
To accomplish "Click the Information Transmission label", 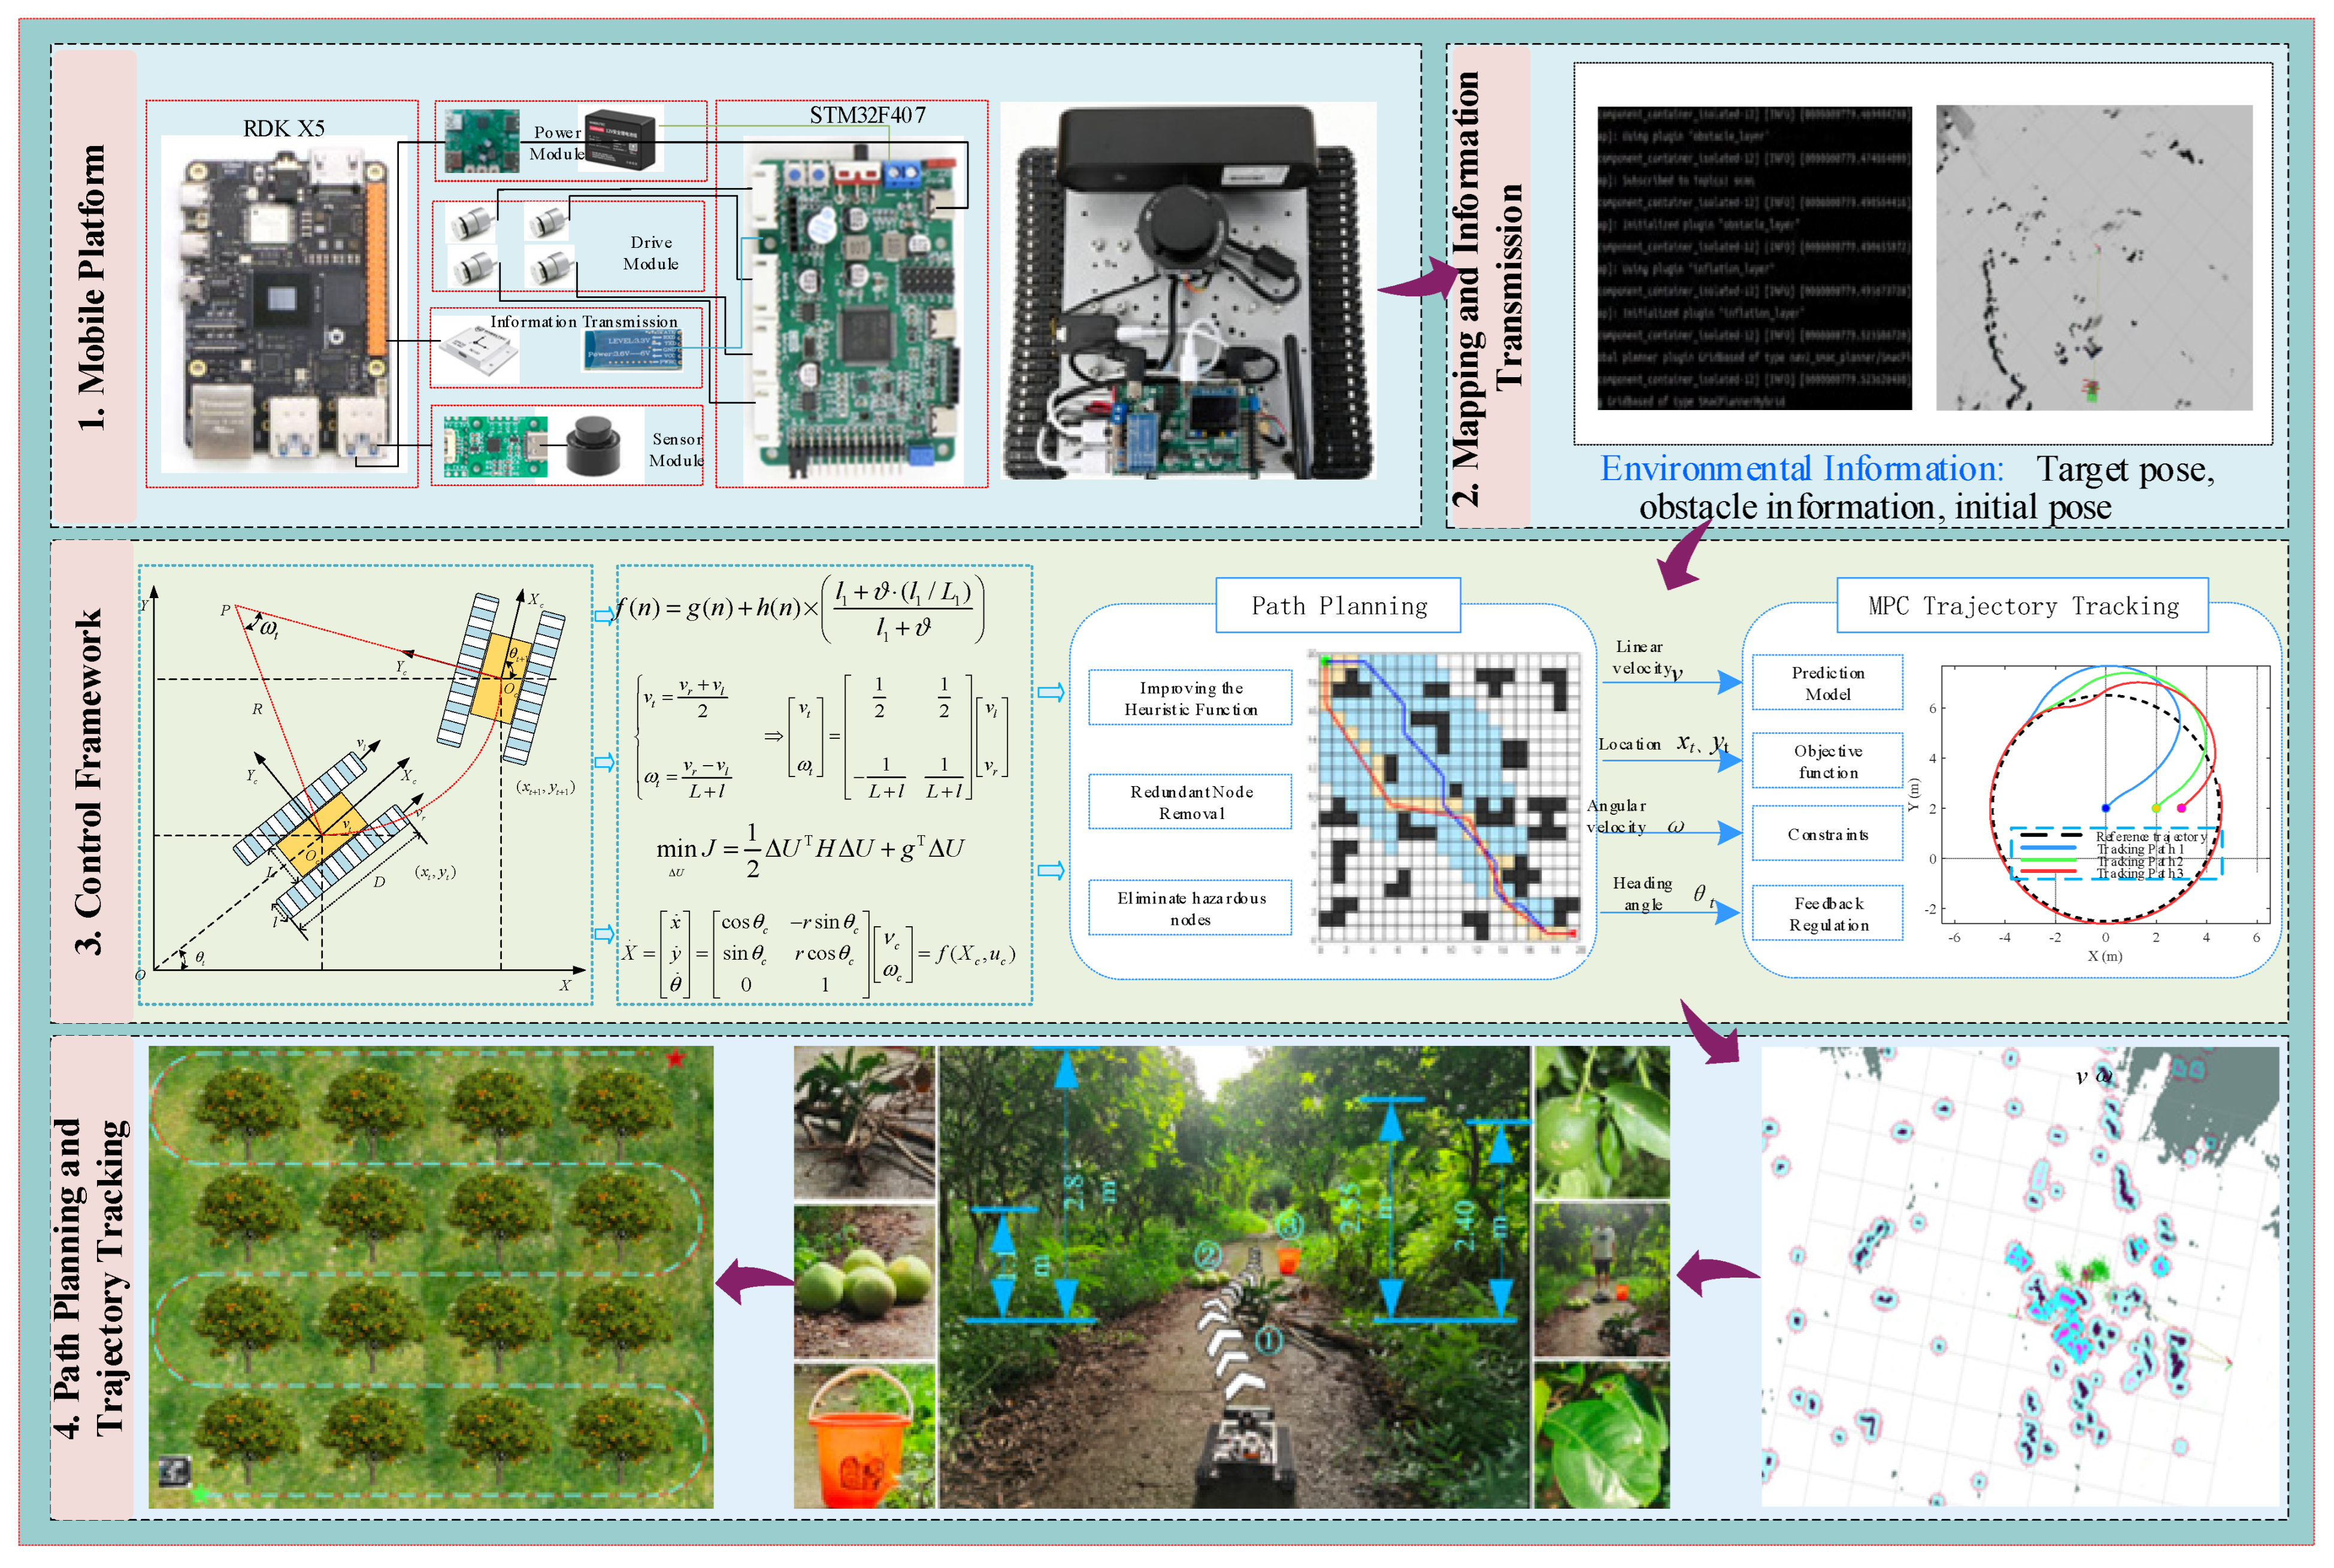I will pyautogui.click(x=583, y=321).
